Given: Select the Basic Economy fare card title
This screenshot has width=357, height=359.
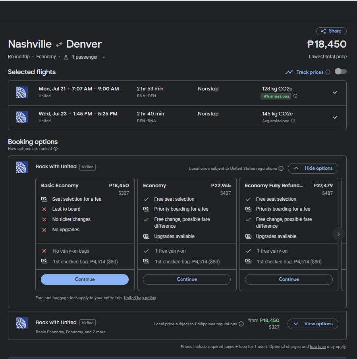Looking at the screenshot, I should [60, 186].
